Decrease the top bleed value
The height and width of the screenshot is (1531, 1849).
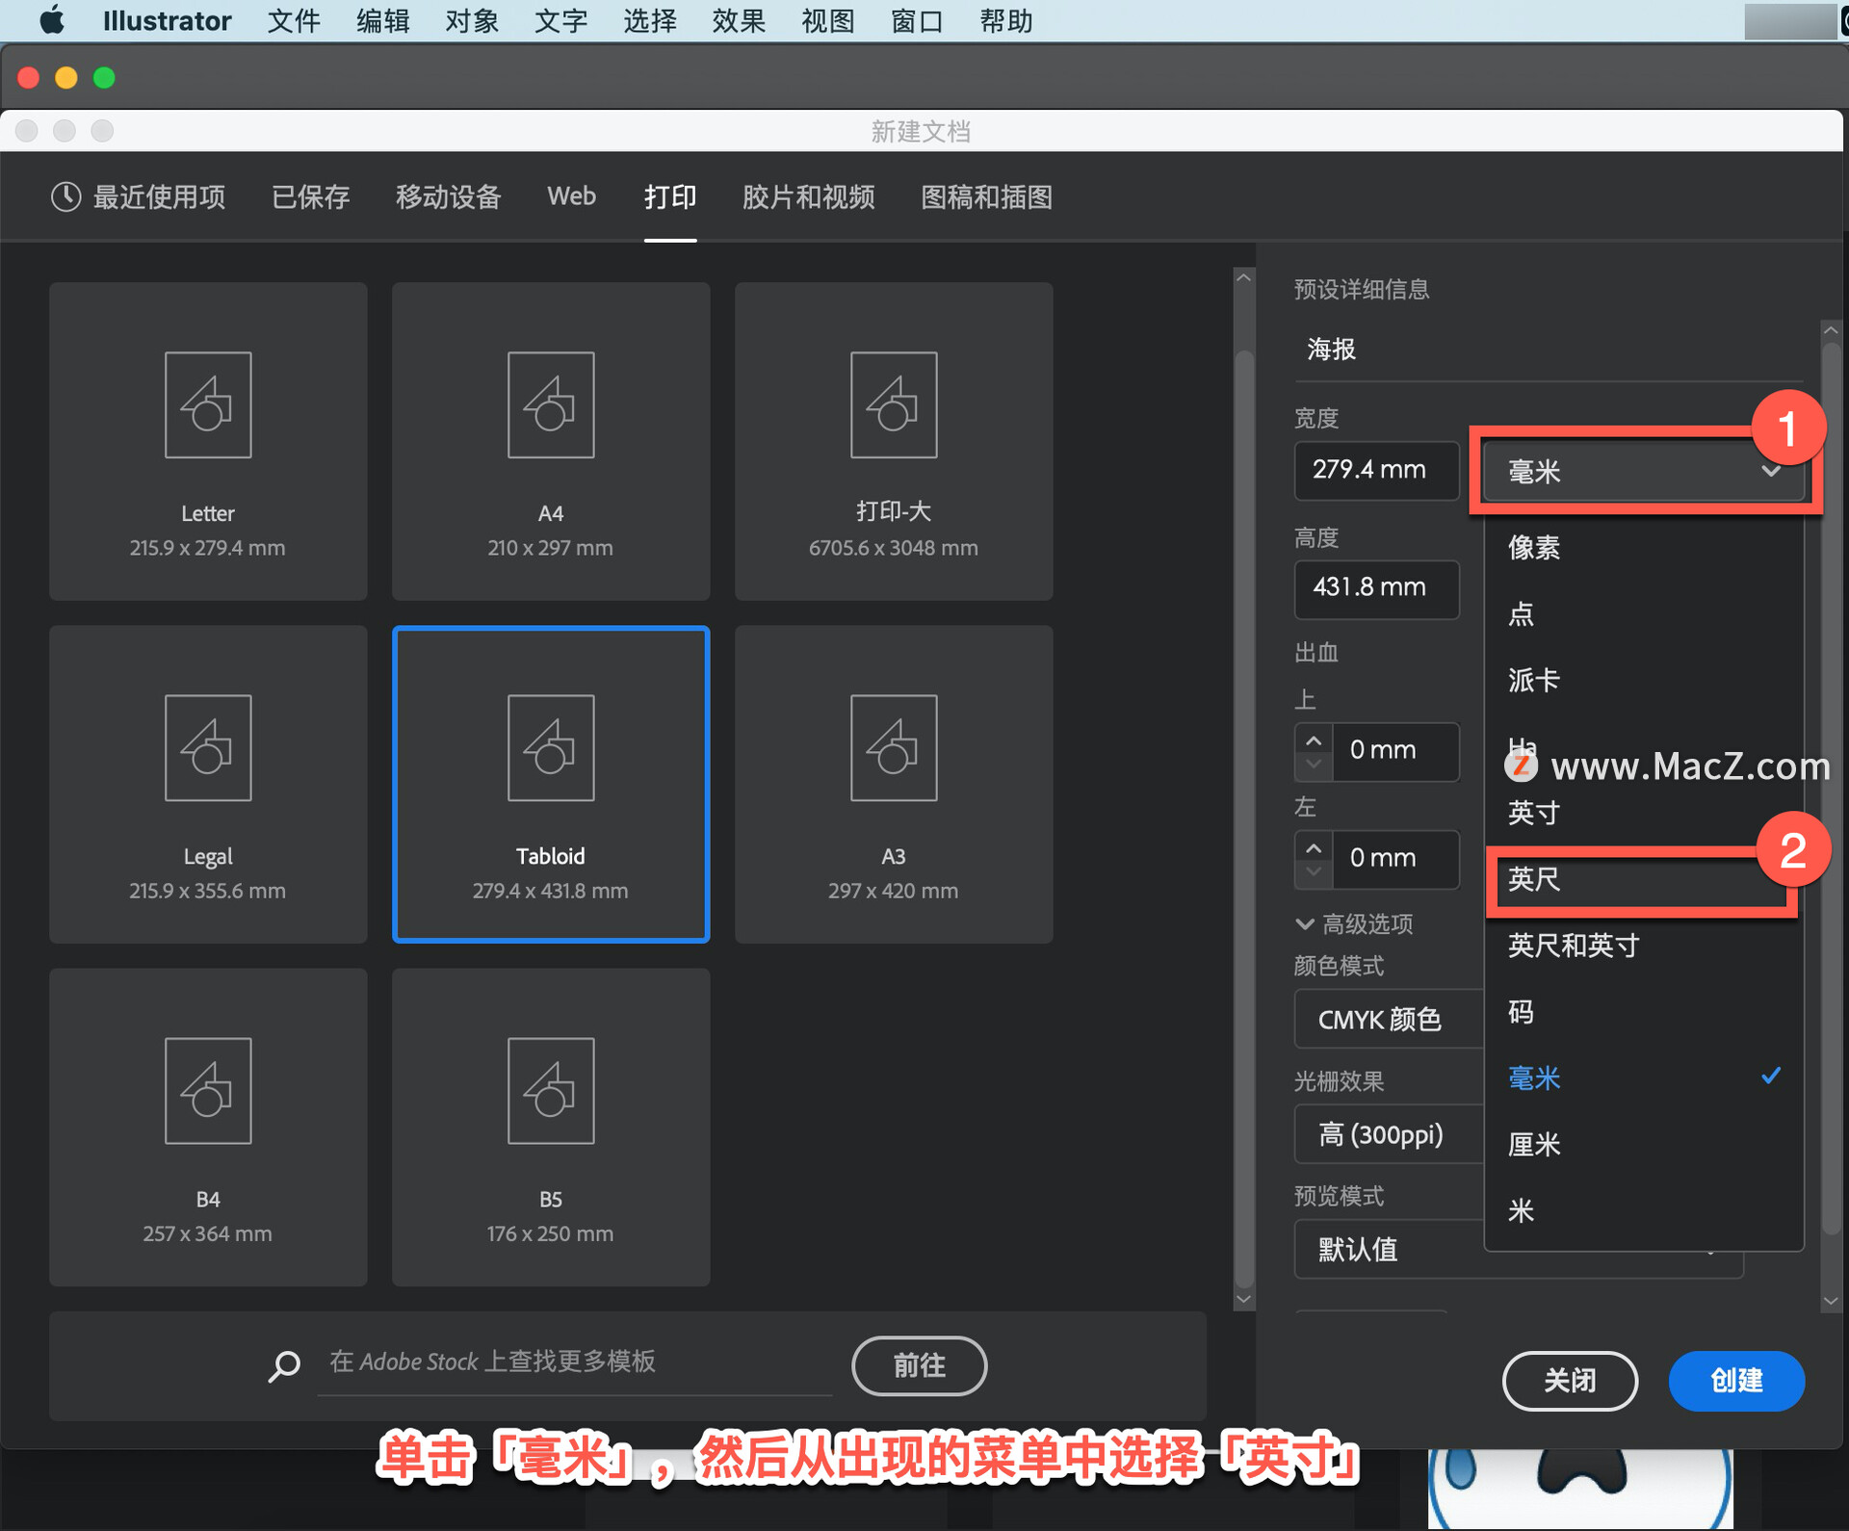[1314, 765]
